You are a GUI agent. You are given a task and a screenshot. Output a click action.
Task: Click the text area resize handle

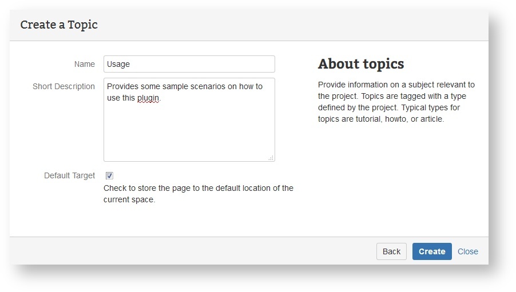[271, 158]
